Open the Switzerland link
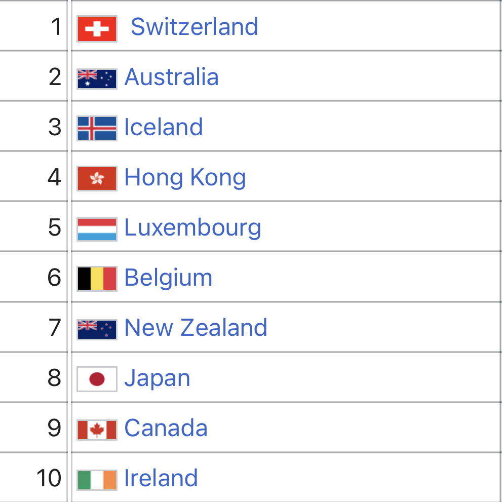502x502 pixels. coord(194,26)
